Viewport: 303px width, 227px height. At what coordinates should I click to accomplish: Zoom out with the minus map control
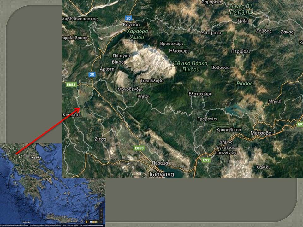click(x=101, y=218)
